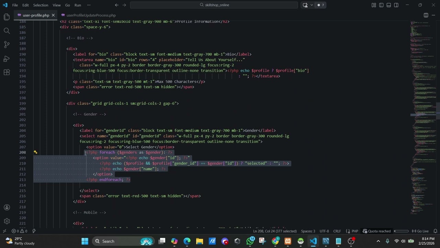Toggle the Secondary Side Bar
The height and width of the screenshot is (248, 440).
(396, 5)
